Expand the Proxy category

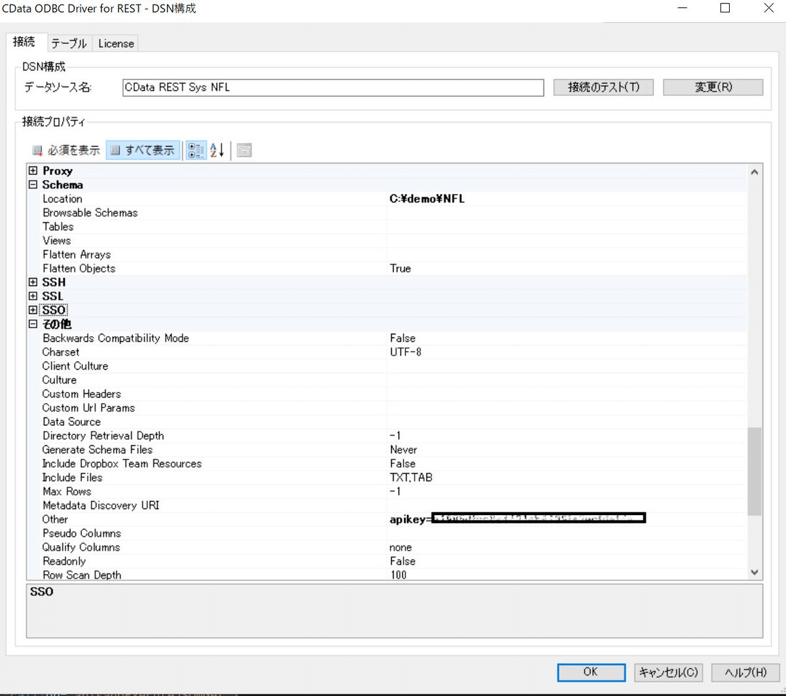point(33,170)
